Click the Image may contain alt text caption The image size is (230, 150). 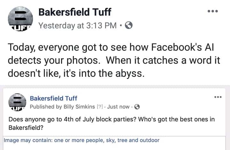(x=81, y=140)
